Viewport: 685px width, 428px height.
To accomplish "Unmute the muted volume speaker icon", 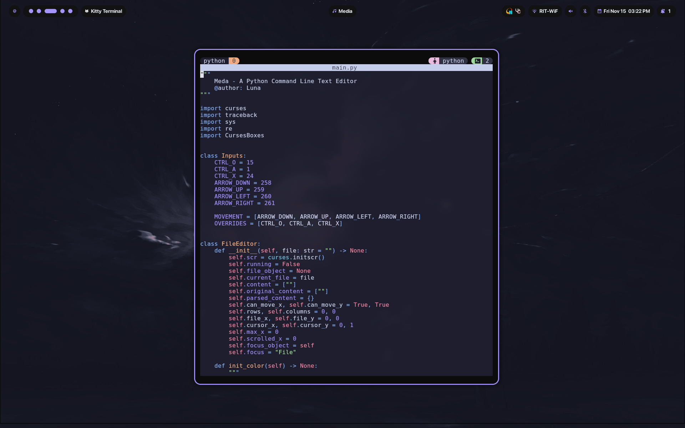I will 570,11.
